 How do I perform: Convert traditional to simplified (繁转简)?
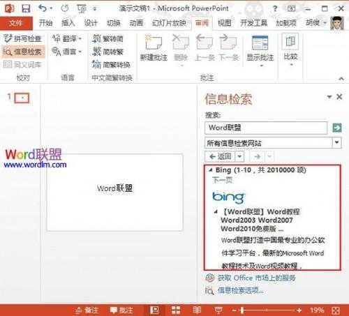pos(107,38)
